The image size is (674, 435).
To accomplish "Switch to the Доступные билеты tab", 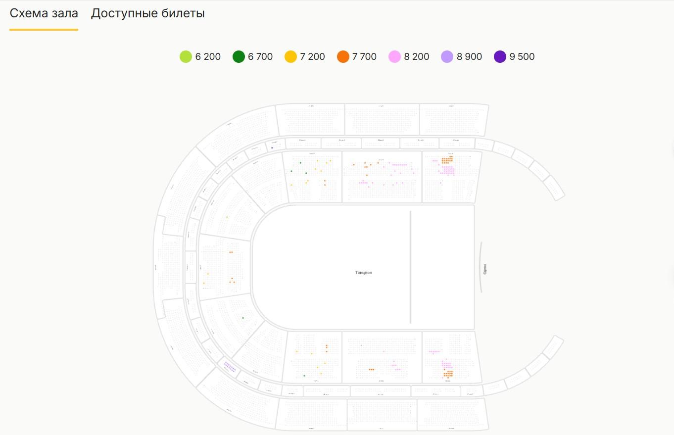I will (x=147, y=13).
